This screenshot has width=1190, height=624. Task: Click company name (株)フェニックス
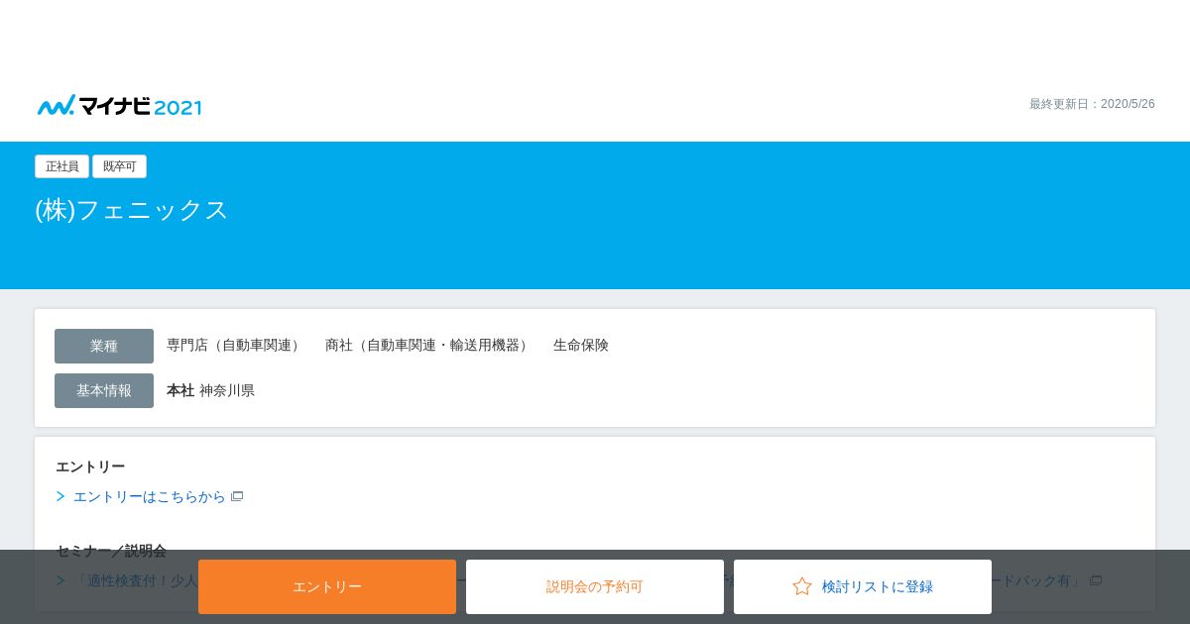click(132, 210)
